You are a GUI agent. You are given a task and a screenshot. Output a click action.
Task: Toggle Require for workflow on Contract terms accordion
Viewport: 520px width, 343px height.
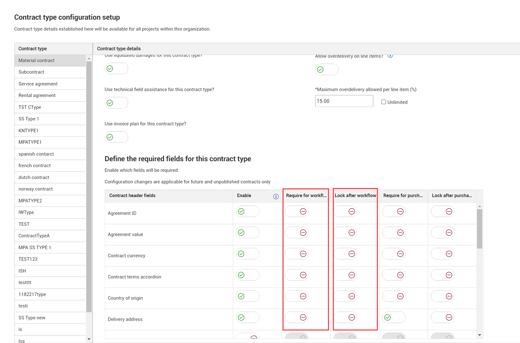pyautogui.click(x=297, y=275)
